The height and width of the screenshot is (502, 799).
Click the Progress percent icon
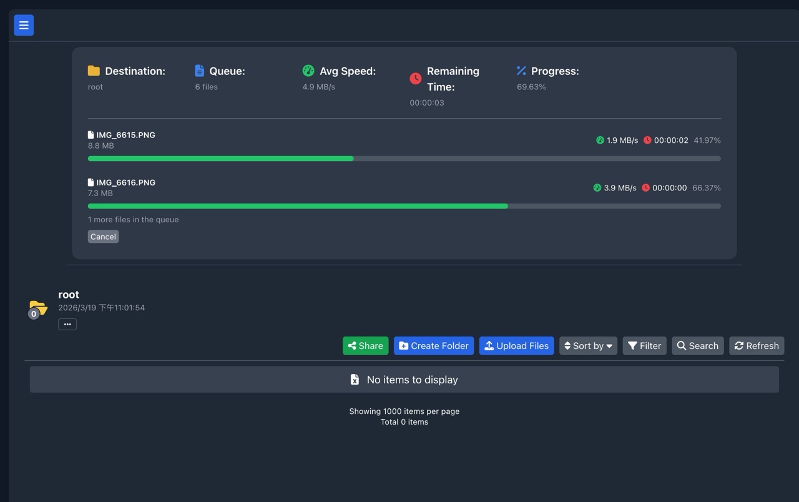522,71
